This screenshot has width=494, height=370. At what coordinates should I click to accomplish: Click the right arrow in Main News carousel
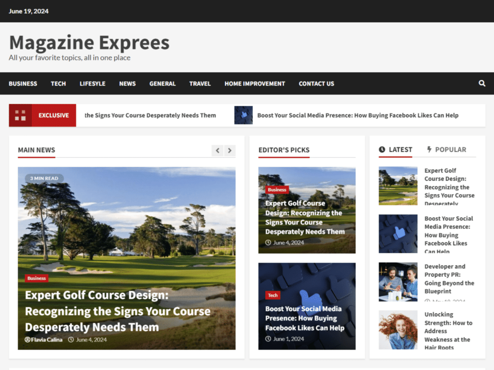(230, 150)
